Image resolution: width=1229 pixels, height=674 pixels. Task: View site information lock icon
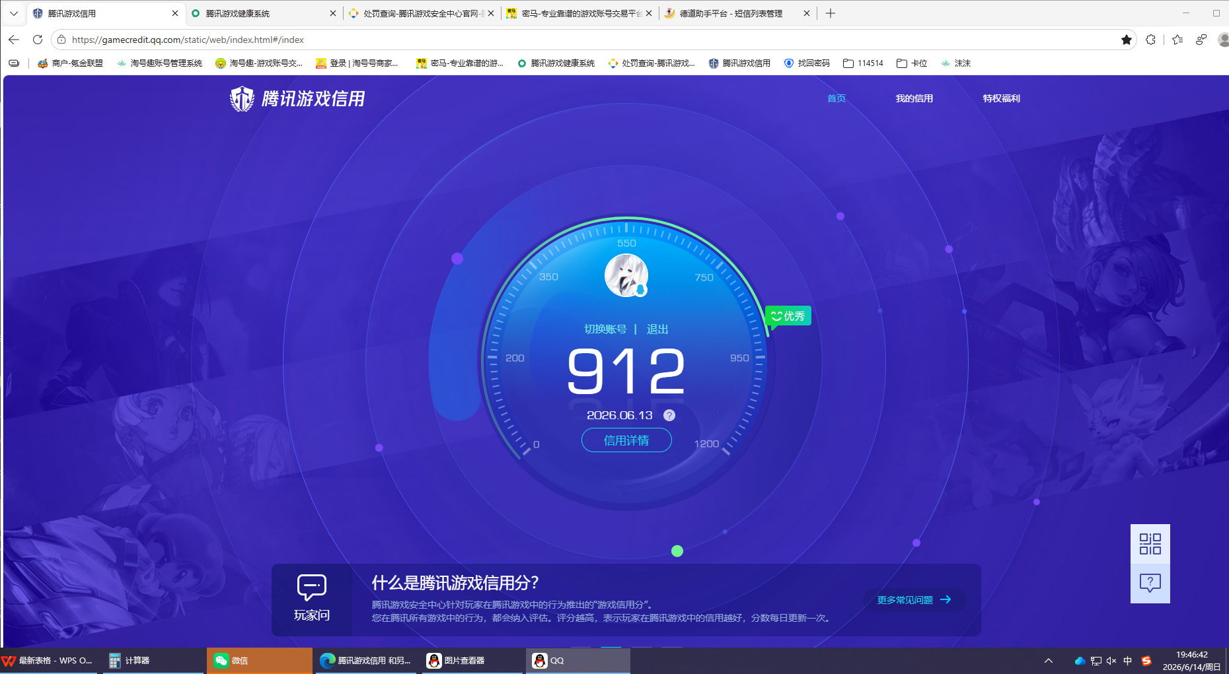(61, 40)
